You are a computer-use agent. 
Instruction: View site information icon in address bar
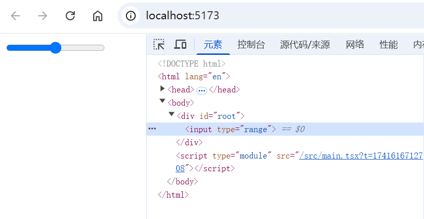(x=131, y=16)
